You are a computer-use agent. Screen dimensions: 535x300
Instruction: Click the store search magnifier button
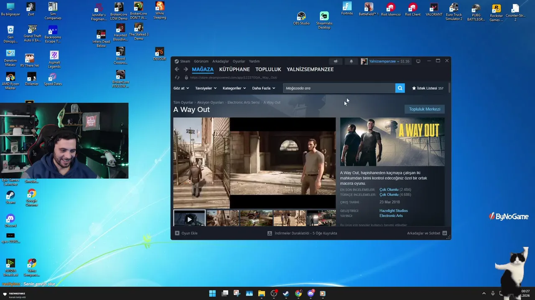point(400,88)
